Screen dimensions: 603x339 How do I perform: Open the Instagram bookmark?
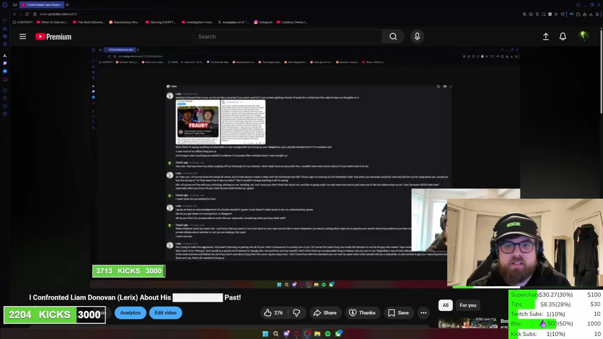[263, 22]
